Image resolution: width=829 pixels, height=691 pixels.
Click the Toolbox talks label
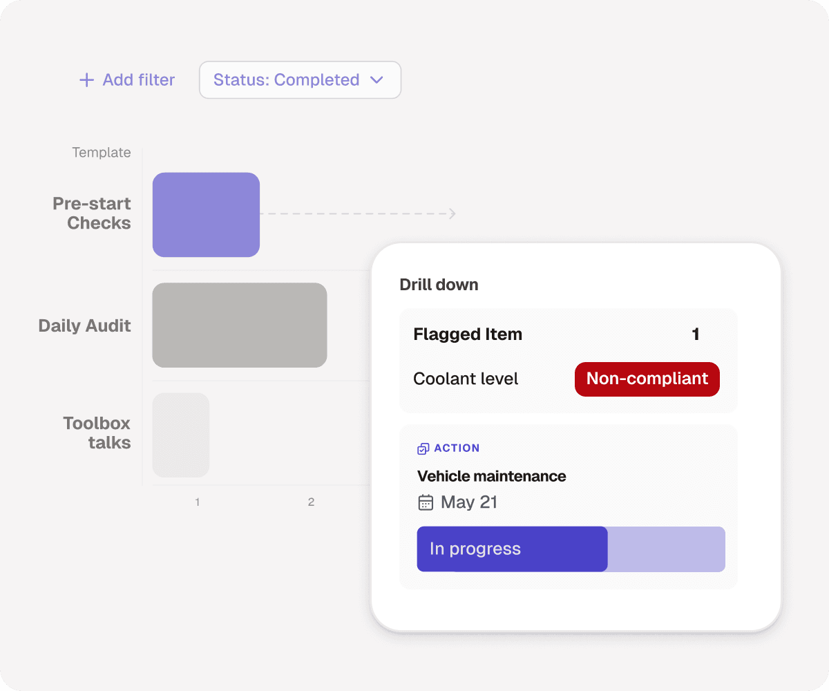tap(97, 433)
